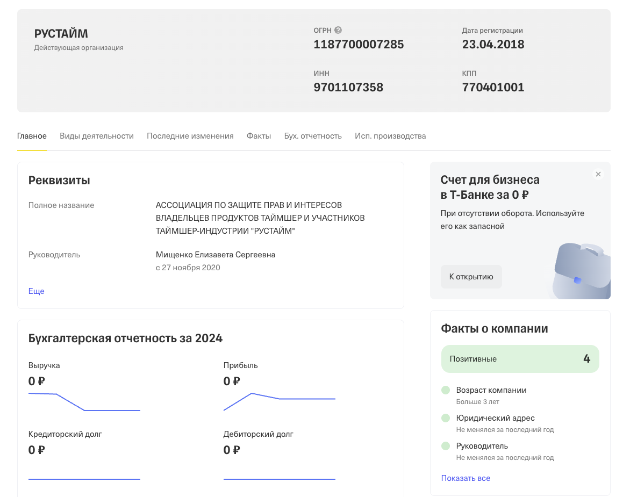Switch to the Виды деятельности tab
The height and width of the screenshot is (497, 623).
click(x=97, y=136)
